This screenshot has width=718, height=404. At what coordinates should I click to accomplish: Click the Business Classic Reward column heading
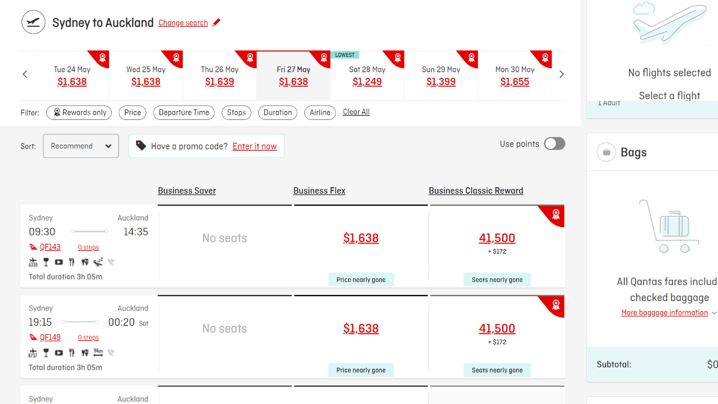476,191
